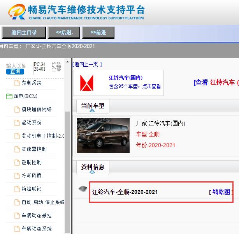Click the 返回上一页 link
This screenshot has height=234, width=239.
tap(87, 65)
